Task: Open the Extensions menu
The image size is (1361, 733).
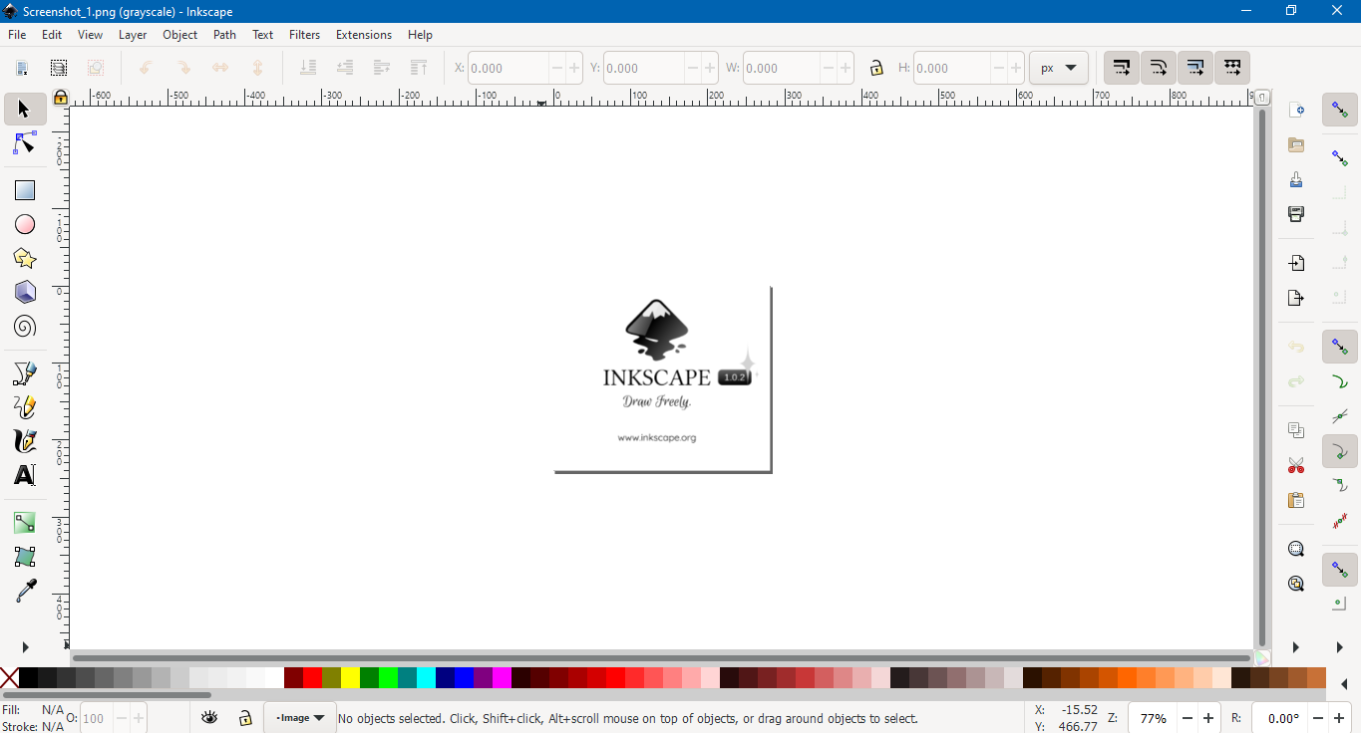Action: point(364,34)
